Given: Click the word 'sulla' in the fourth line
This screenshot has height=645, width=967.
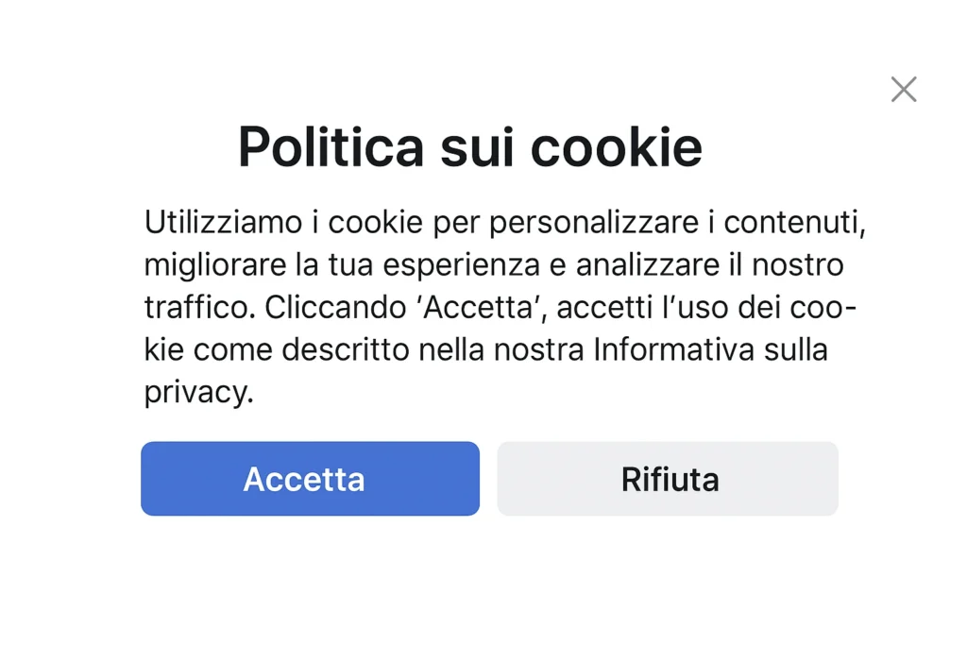Looking at the screenshot, I should pyautogui.click(x=795, y=350).
